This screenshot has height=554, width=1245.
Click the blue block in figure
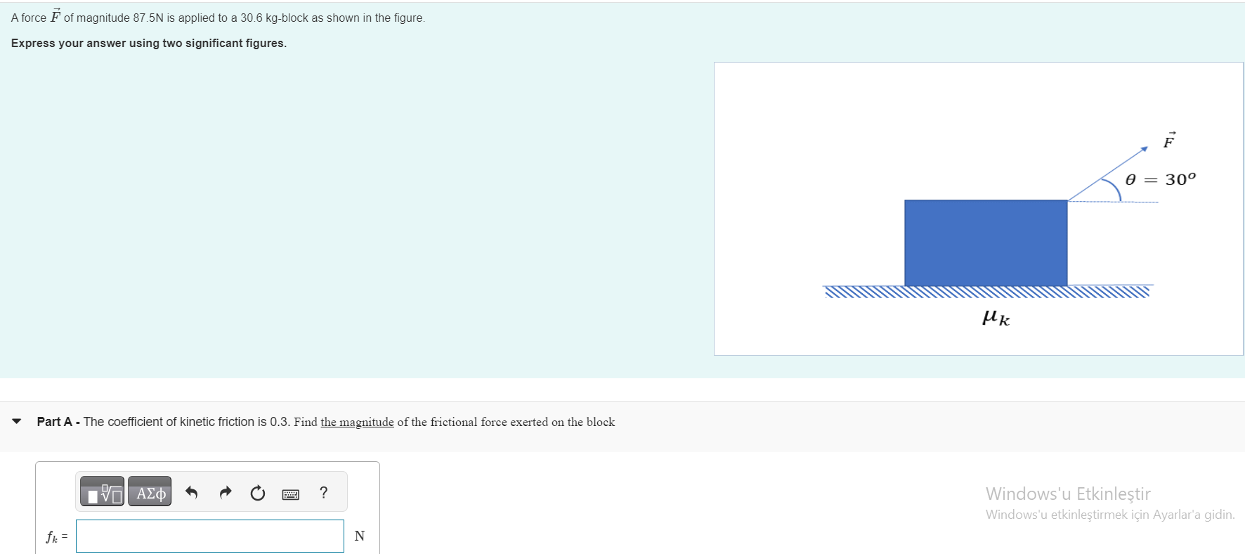coord(986,243)
